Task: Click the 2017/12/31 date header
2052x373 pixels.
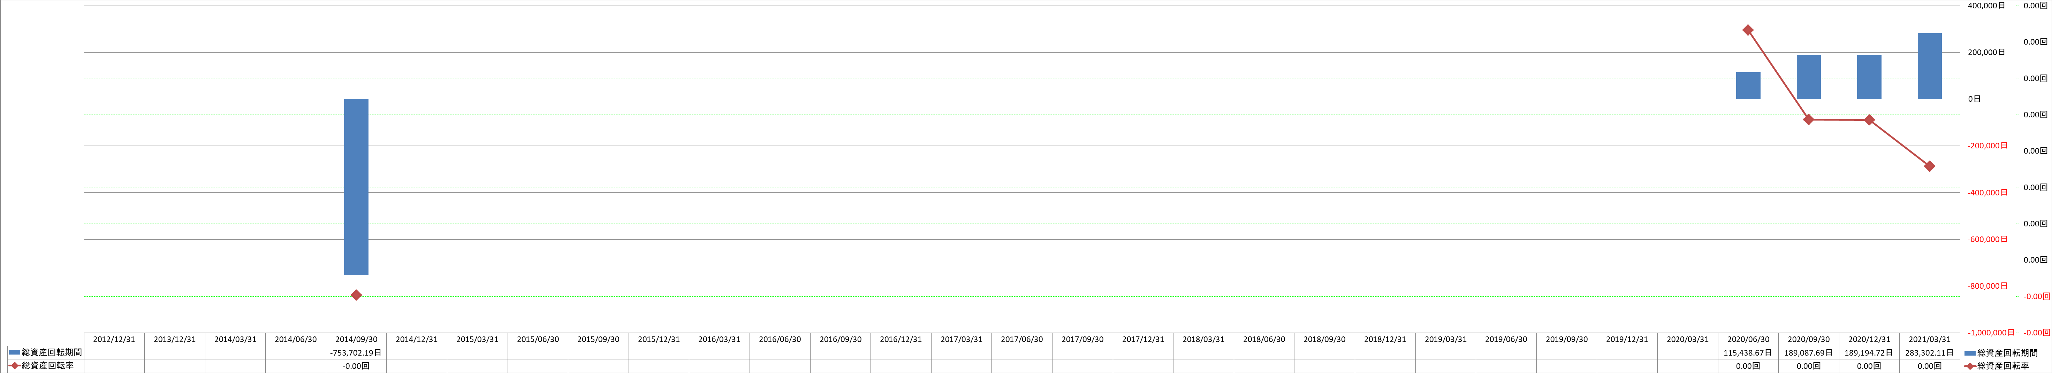Action: (x=1143, y=340)
